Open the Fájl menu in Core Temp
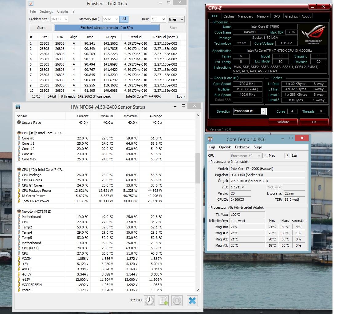The image size is (354, 314). click(x=212, y=147)
